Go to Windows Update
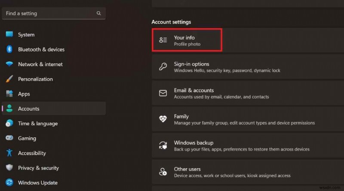The image size is (344, 191). pos(54,182)
